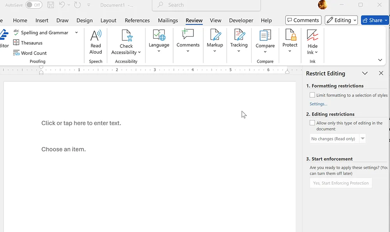Start Read Aloud
The width and height of the screenshot is (390, 232).
pyautogui.click(x=96, y=41)
